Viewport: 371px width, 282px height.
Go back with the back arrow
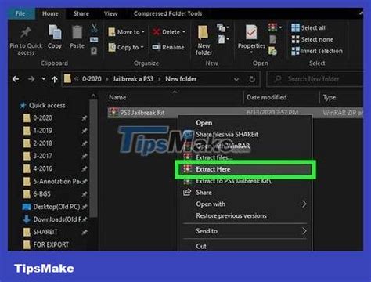[x=16, y=79]
